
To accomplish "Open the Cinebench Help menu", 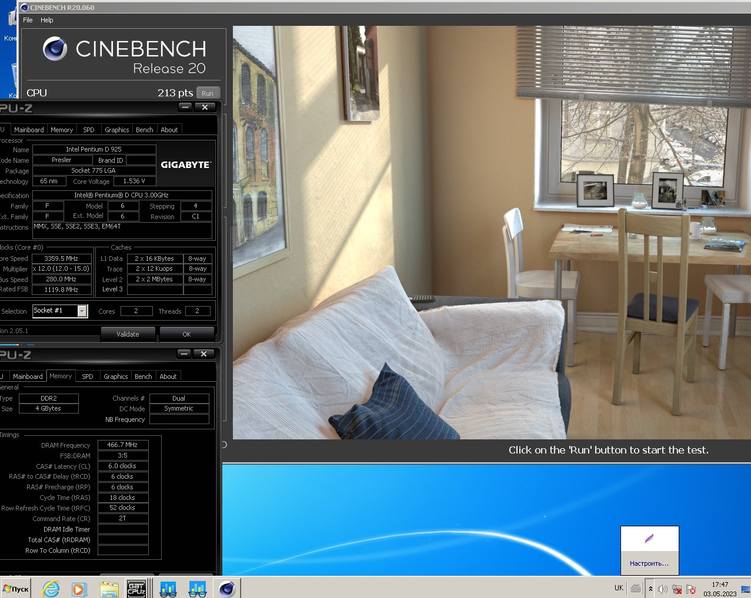I will pyautogui.click(x=47, y=20).
